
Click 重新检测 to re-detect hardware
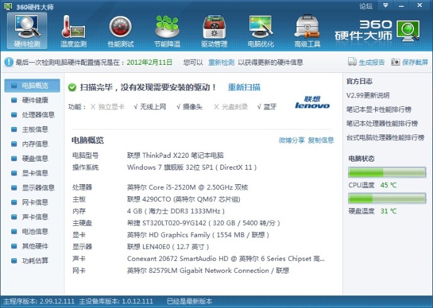[x=221, y=62]
